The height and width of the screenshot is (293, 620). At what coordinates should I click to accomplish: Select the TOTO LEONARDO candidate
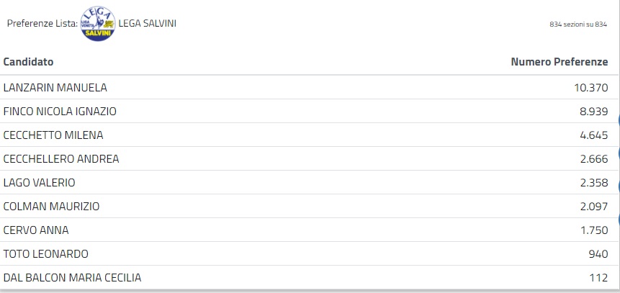coord(45,254)
